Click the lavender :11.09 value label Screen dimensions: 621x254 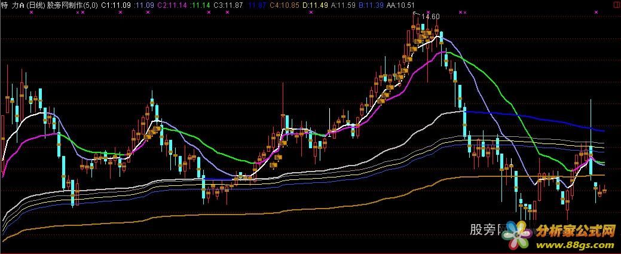pyautogui.click(x=145, y=5)
